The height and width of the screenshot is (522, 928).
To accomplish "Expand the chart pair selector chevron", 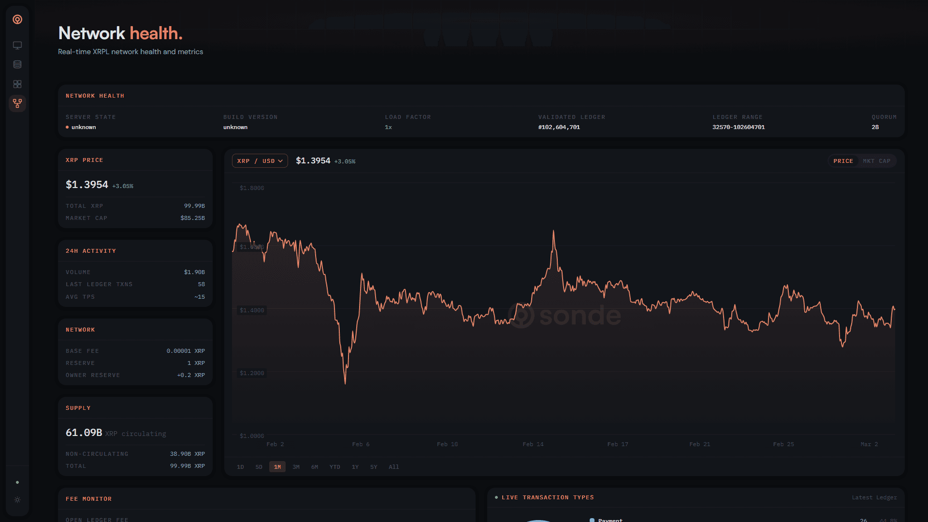I will click(x=281, y=160).
